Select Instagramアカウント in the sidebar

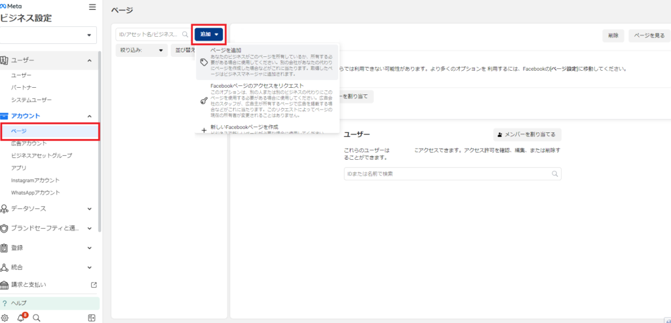coord(35,180)
